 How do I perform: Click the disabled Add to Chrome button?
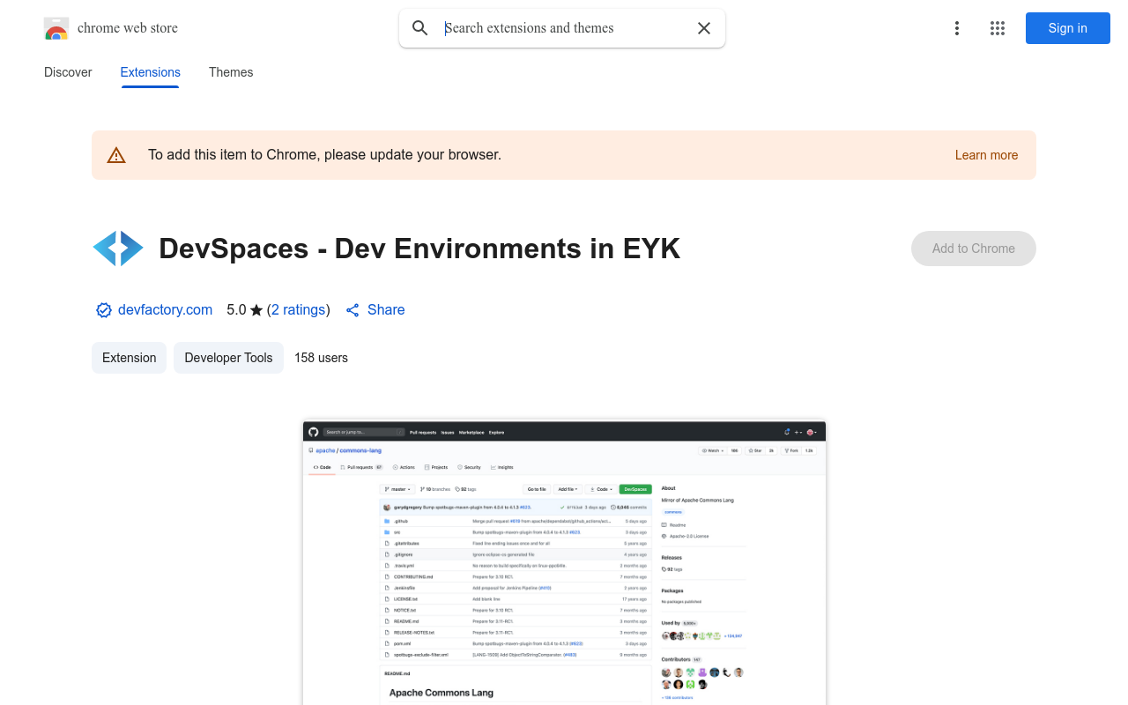click(974, 249)
